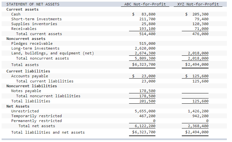Click the Total current liabilities label
232x142 pixels.
click(x=45, y=81)
